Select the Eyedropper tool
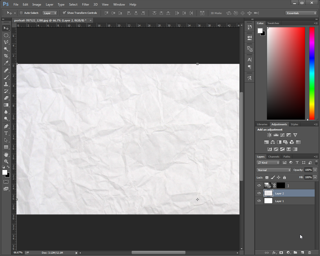320x256 pixels. (x=6, y=63)
